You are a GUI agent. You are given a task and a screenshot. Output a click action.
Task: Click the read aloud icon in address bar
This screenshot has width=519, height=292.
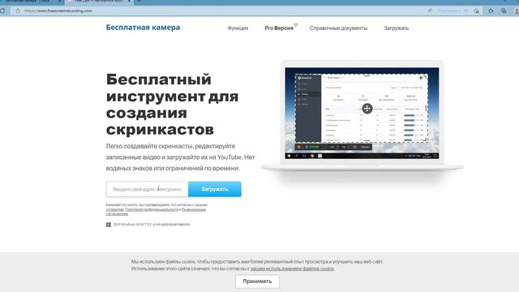(x=430, y=11)
